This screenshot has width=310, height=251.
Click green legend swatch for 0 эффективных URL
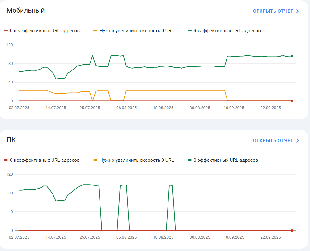pos(189,160)
